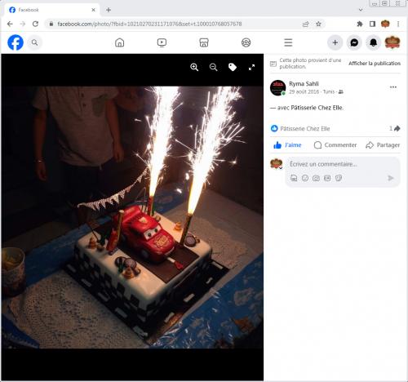
Task: View site information lock icon
Action: 51,24
